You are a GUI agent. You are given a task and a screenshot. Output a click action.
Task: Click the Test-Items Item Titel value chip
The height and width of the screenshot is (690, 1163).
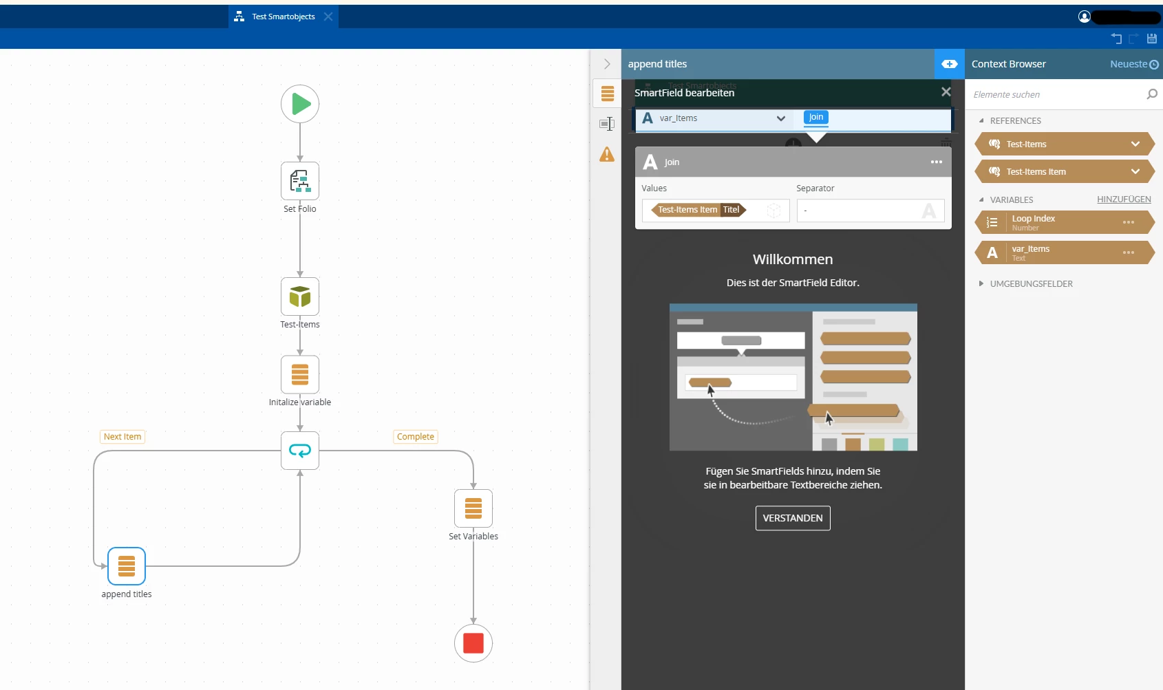point(698,210)
